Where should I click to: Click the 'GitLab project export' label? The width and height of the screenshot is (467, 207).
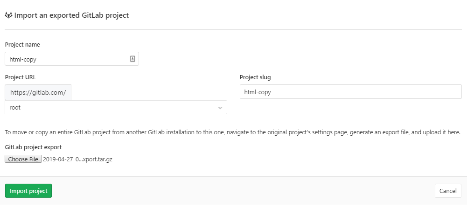click(x=33, y=147)
